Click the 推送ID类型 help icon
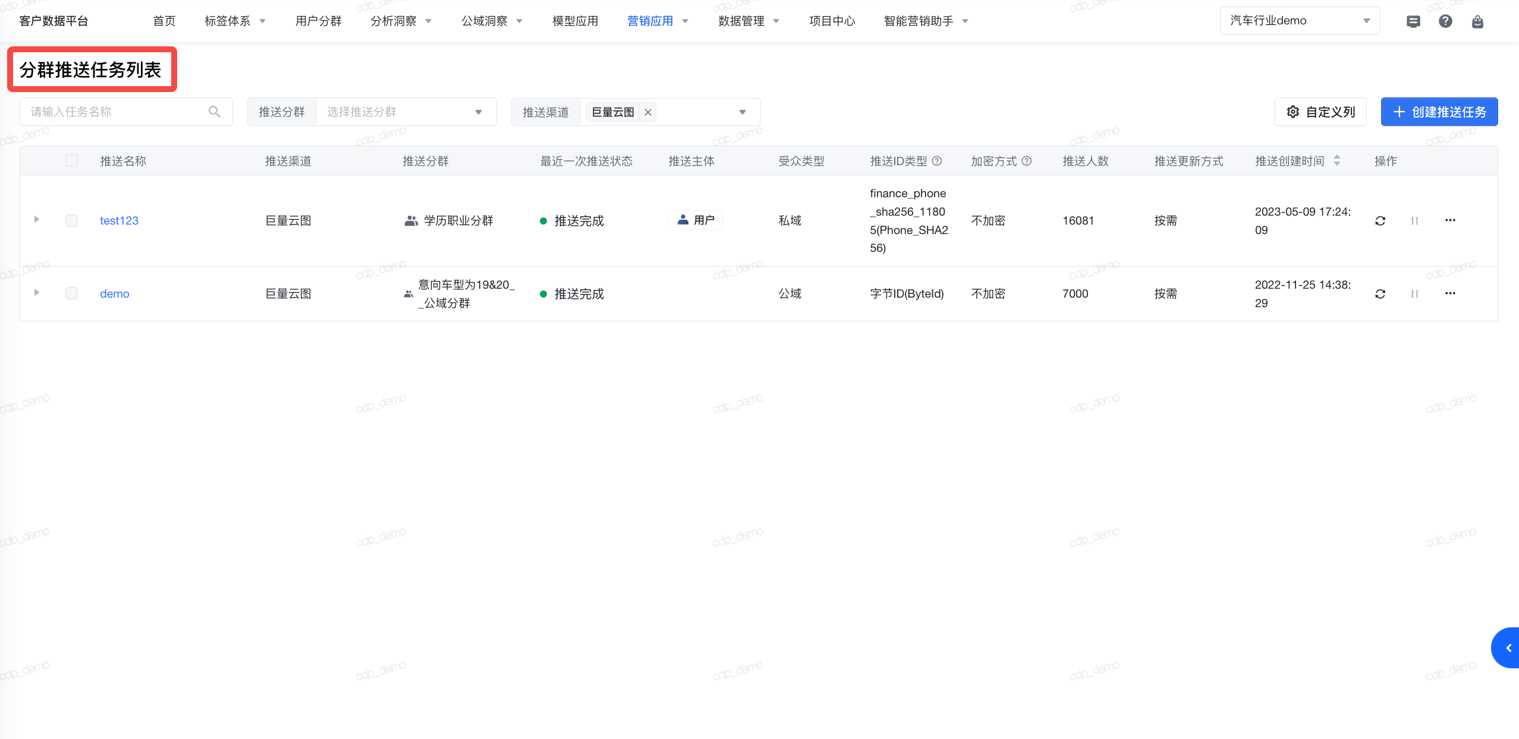1519x739 pixels. (x=937, y=161)
